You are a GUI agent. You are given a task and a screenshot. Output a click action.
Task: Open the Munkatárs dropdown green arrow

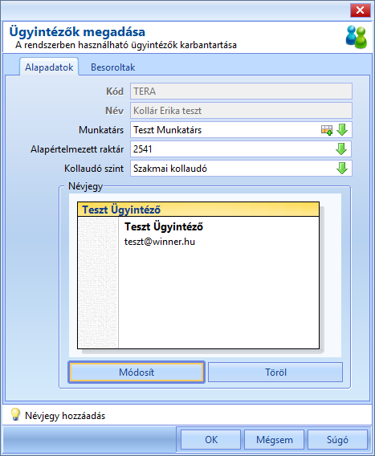(x=342, y=130)
